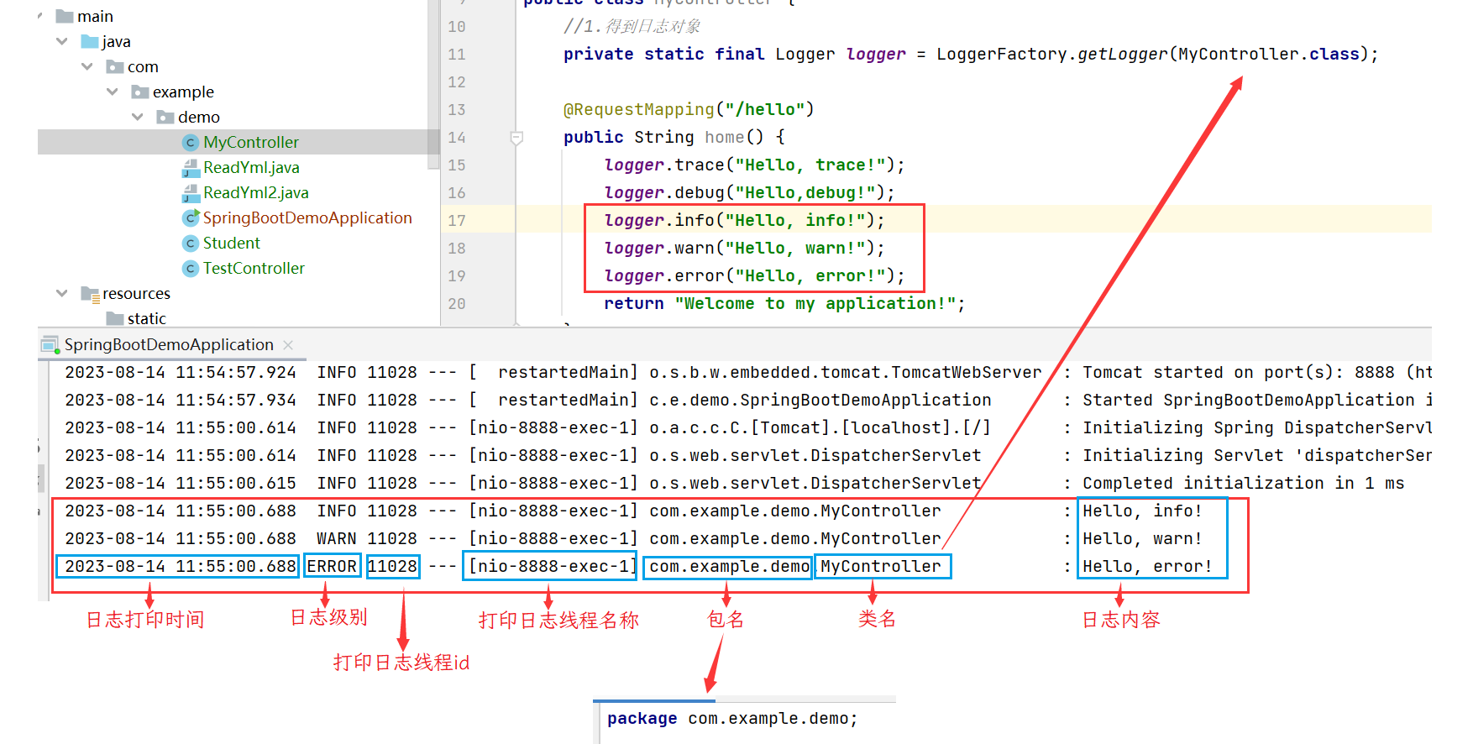Click the ReadYml.java file icon
Screen dimensions: 1473x744
point(191,168)
